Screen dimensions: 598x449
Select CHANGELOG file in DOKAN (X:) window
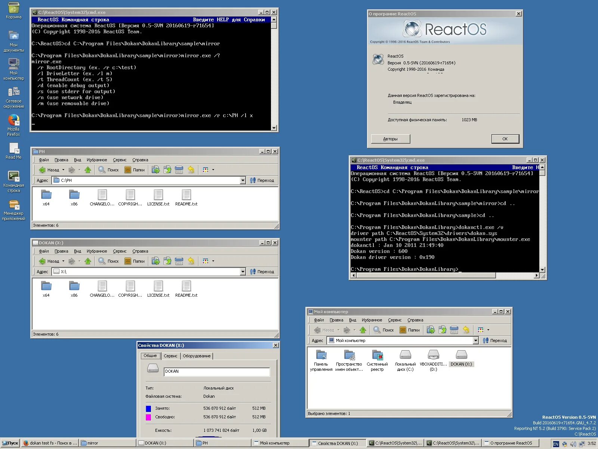pyautogui.click(x=102, y=289)
